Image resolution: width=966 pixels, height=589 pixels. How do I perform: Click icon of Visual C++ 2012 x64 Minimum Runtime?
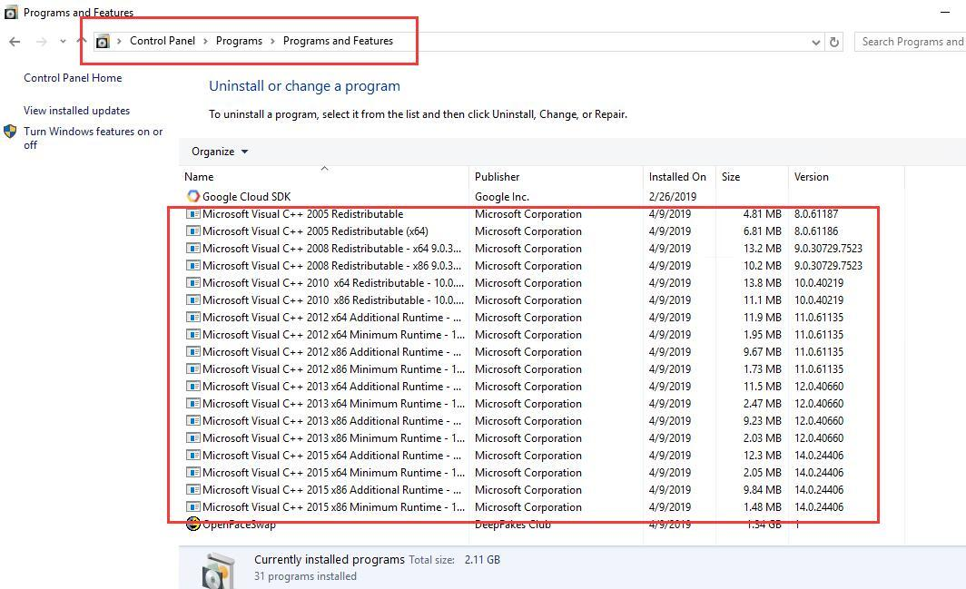[192, 335]
